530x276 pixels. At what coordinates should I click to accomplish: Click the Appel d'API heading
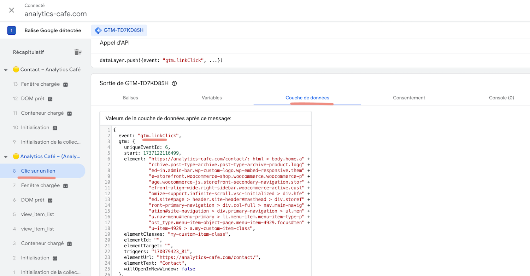(115, 43)
